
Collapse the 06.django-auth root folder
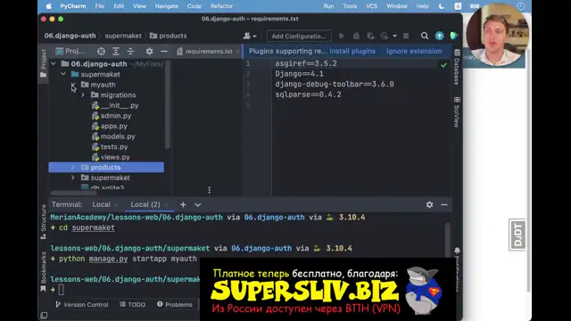point(54,63)
